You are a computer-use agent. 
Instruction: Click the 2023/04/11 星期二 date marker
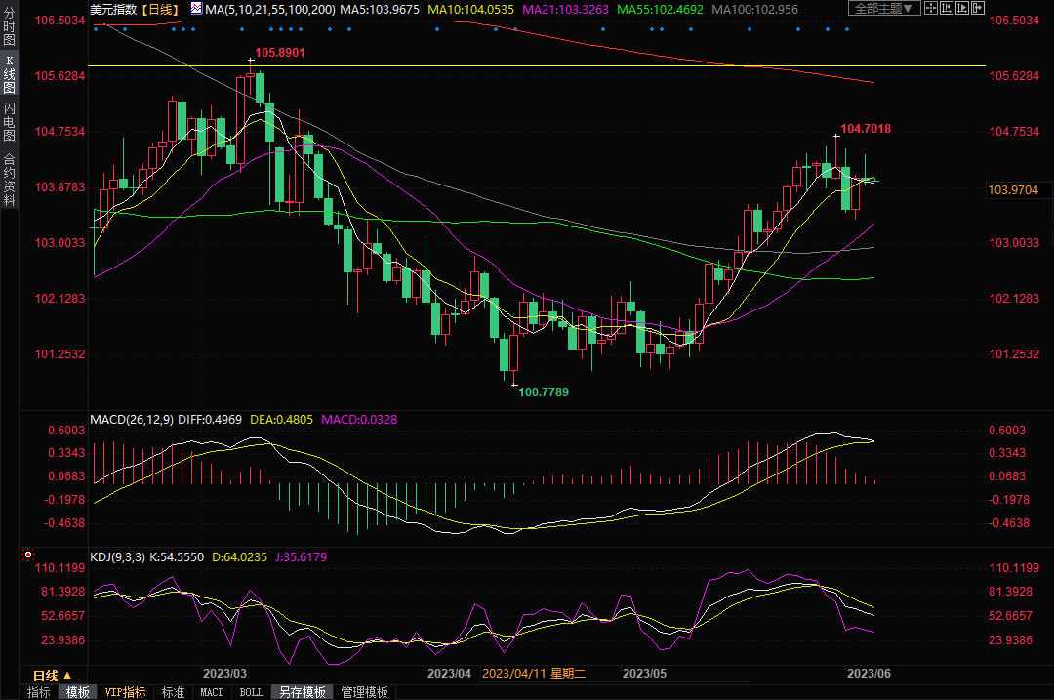coord(534,674)
